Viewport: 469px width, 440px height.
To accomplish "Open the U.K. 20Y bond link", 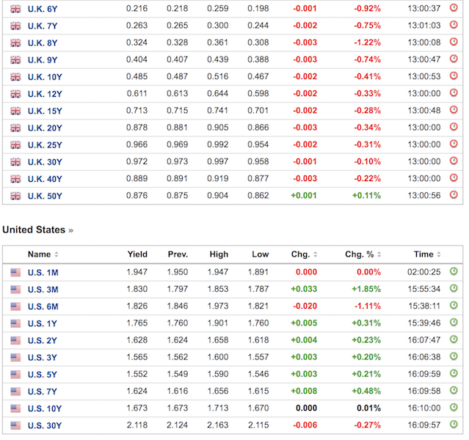I will [x=45, y=128].
